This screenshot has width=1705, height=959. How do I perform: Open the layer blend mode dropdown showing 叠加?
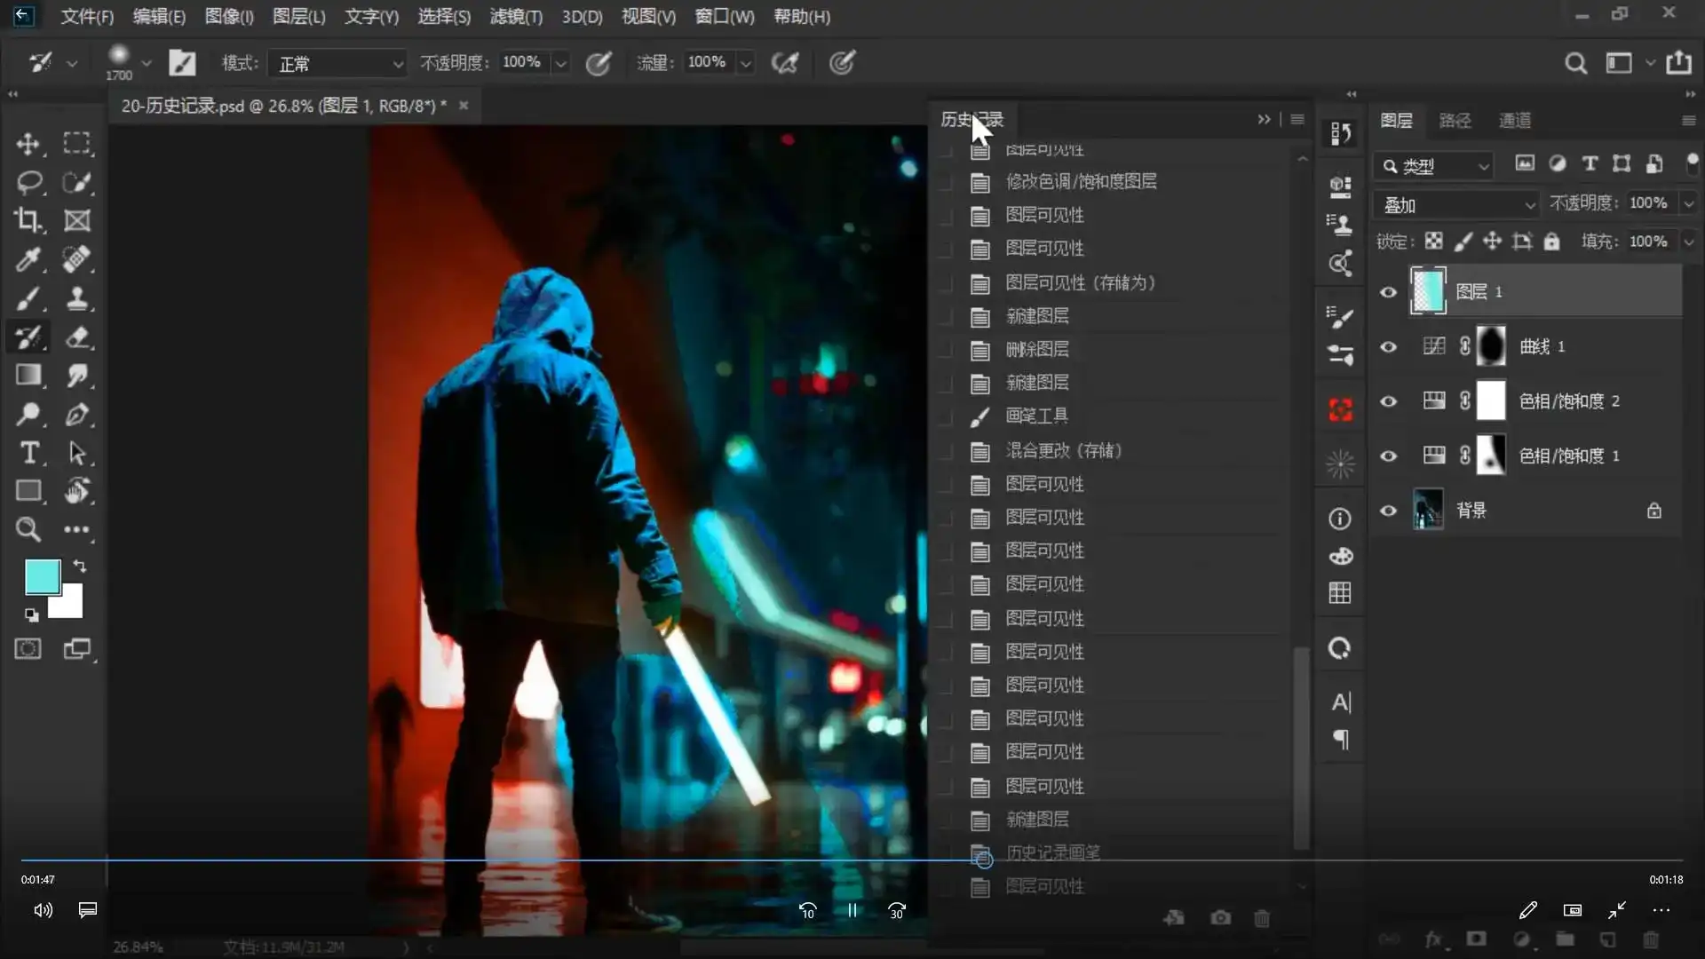pyautogui.click(x=1456, y=204)
